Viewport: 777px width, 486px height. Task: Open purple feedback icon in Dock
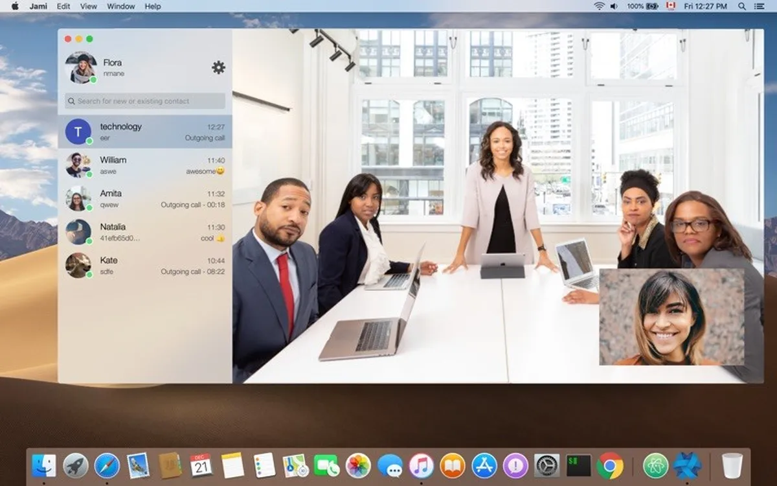pos(515,465)
